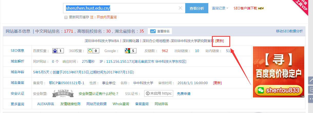Viewport: 313px width, 113px height.
Task: Open ALEXA排名 query link
Action: 46,104
